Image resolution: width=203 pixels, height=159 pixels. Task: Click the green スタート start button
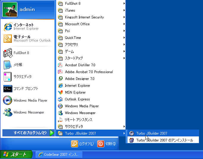tap(13, 155)
